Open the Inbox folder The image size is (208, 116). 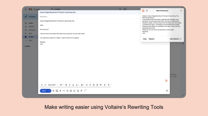point(31,23)
